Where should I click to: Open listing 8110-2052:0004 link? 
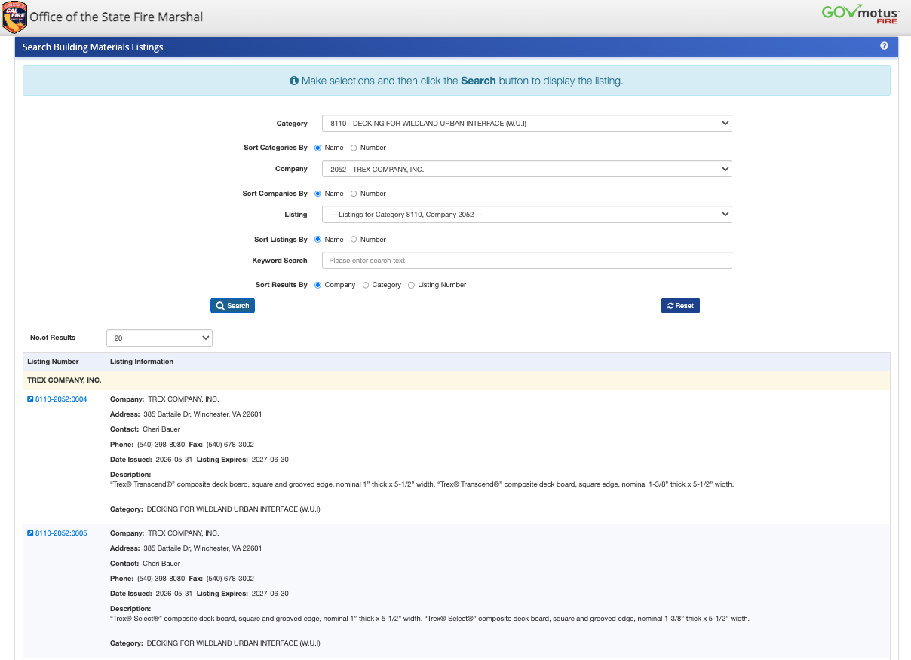coord(61,399)
